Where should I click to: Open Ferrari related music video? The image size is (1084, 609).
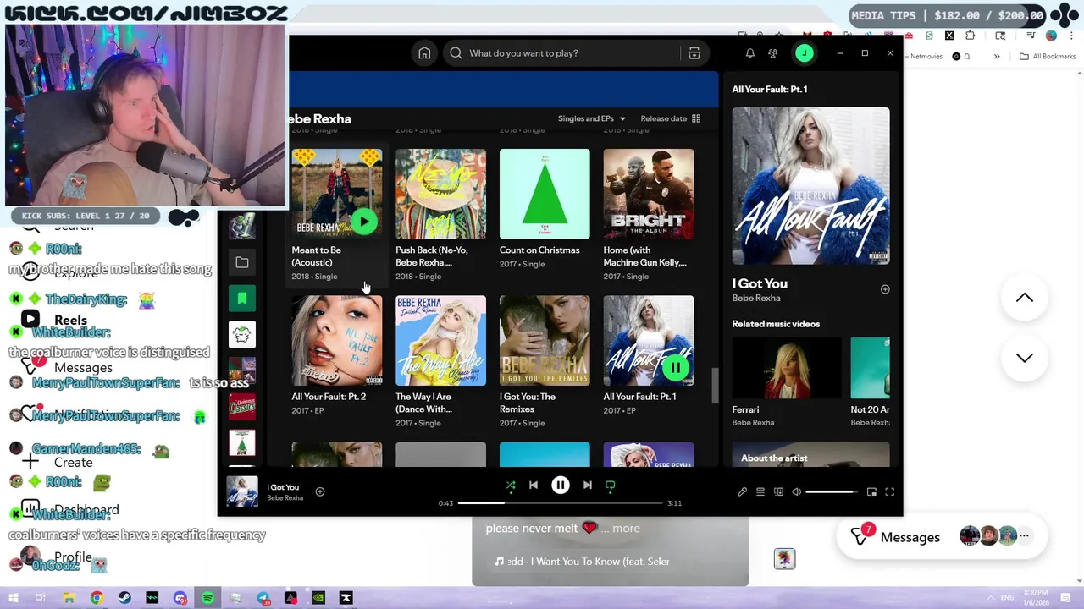(x=787, y=368)
